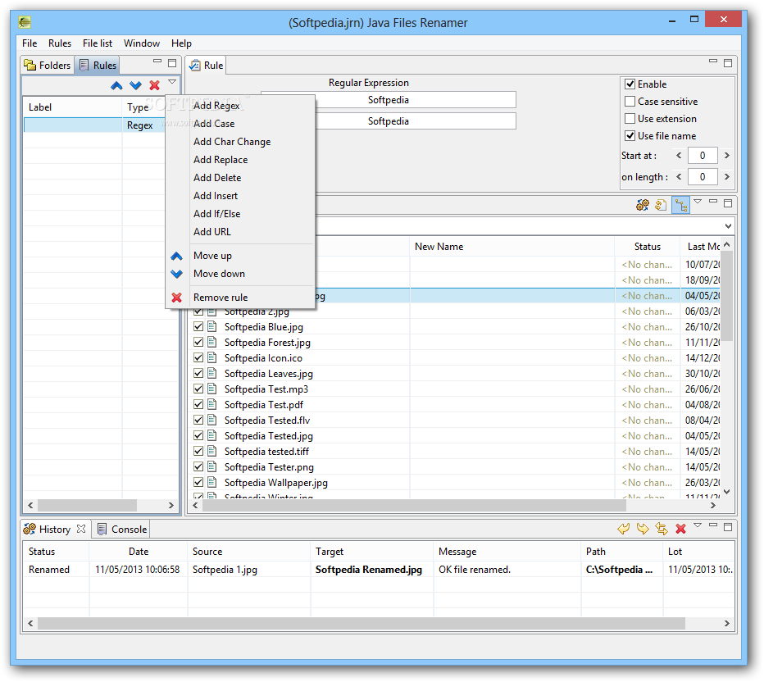The height and width of the screenshot is (682, 764).
Task: Open the Rules panel view menu triangle
Action: tap(172, 82)
